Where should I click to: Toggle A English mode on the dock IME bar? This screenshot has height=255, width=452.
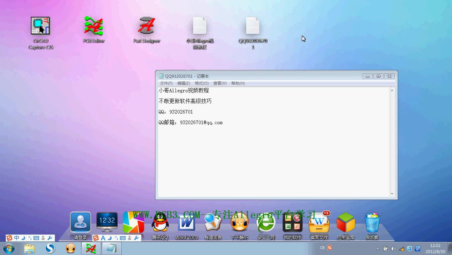tap(103, 238)
